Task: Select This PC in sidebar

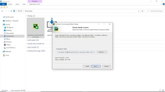Action: pos(8,25)
